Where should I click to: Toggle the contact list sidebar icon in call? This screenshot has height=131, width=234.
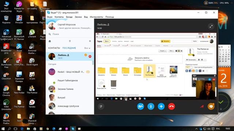pyautogui.click(x=101, y=106)
